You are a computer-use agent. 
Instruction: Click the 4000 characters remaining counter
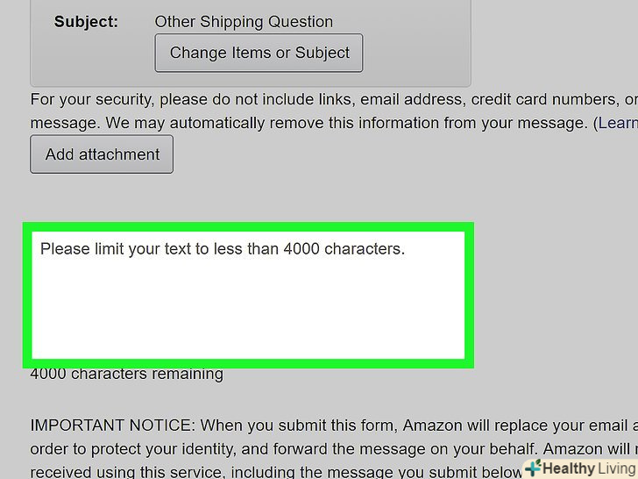[x=126, y=375]
